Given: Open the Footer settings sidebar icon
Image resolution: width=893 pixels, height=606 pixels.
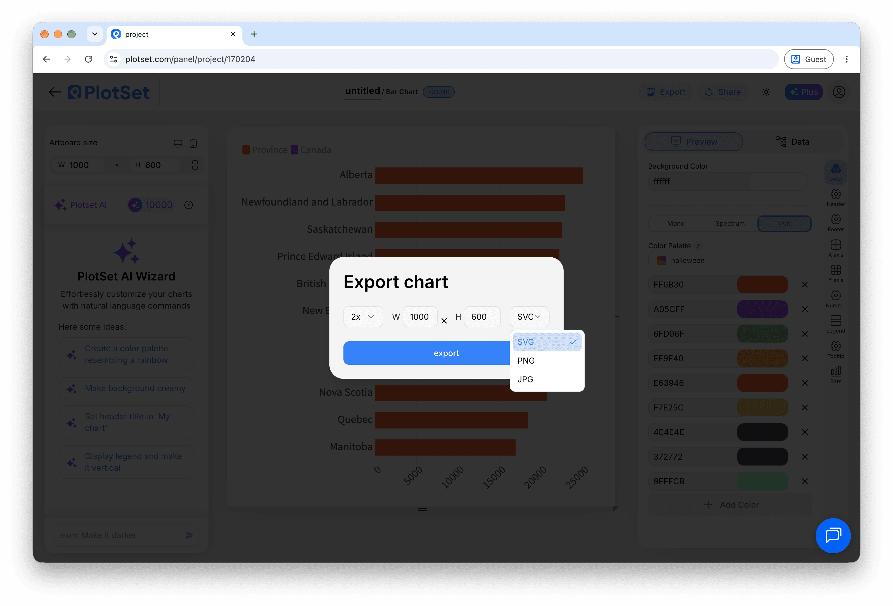Looking at the screenshot, I should (835, 223).
